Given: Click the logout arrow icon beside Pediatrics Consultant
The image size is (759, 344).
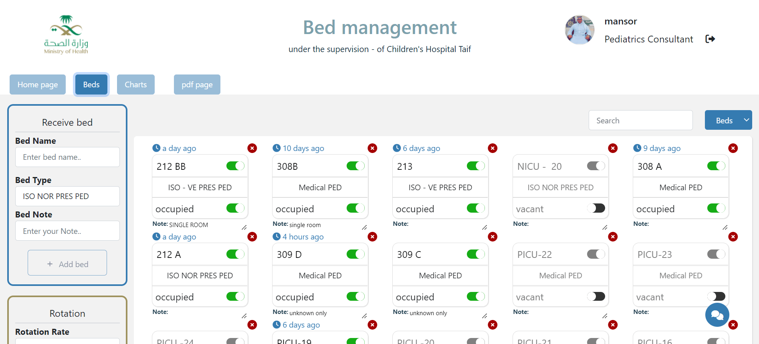Looking at the screenshot, I should (x=710, y=39).
